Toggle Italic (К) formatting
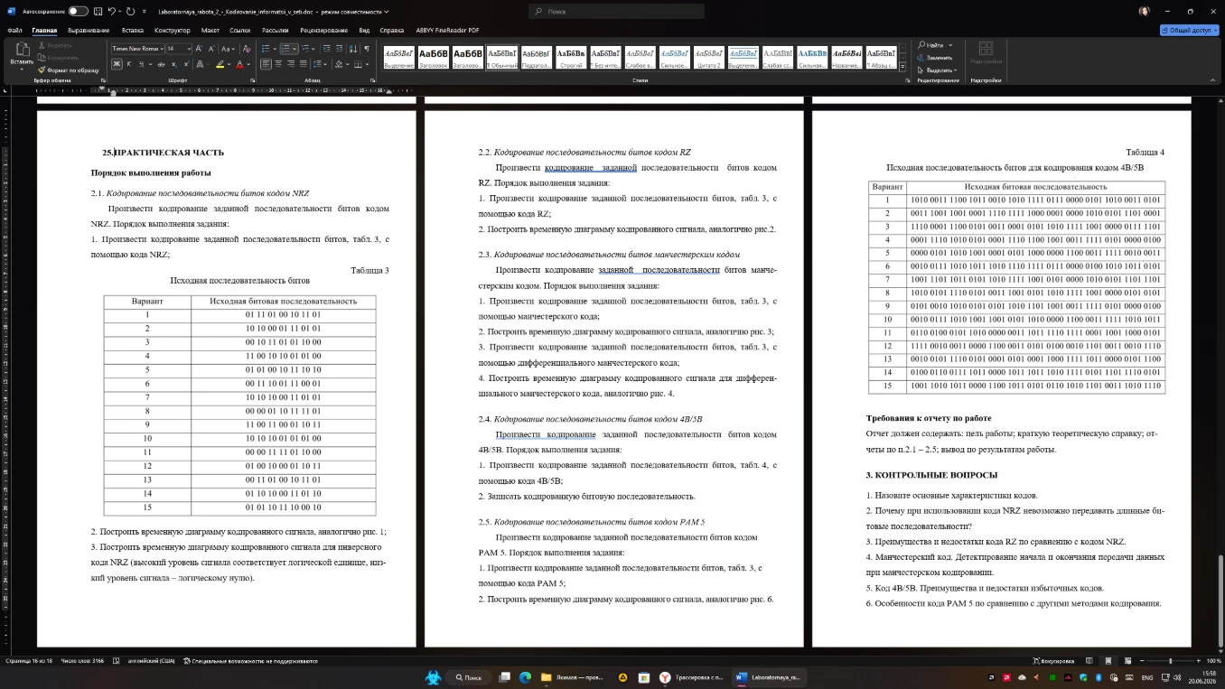Viewport: 1225px width, 689px height. [129, 64]
